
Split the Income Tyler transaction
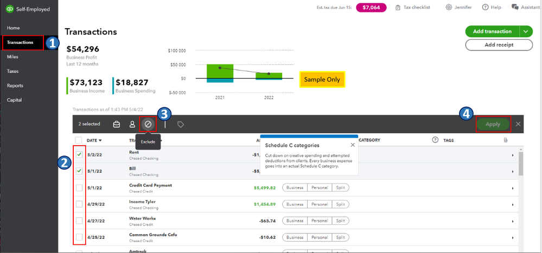coord(341,204)
